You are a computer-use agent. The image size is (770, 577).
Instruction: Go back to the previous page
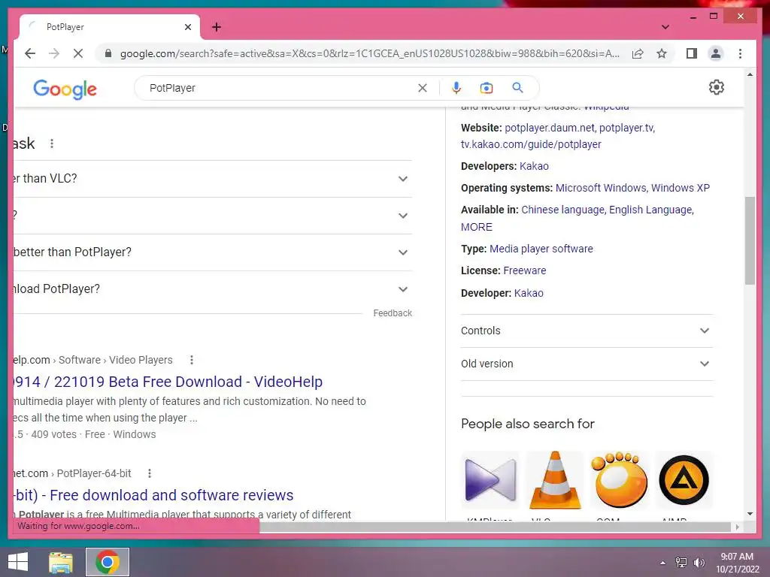[x=30, y=53]
